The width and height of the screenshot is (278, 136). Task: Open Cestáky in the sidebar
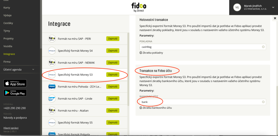(8, 23)
